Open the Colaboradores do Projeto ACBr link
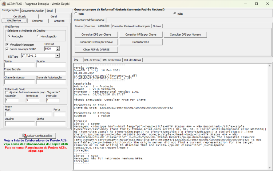 coord(36,140)
